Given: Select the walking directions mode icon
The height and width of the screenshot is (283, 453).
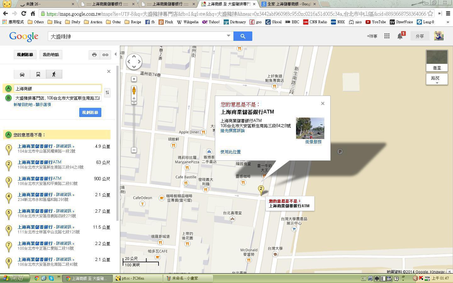Looking at the screenshot, I should (x=54, y=74).
